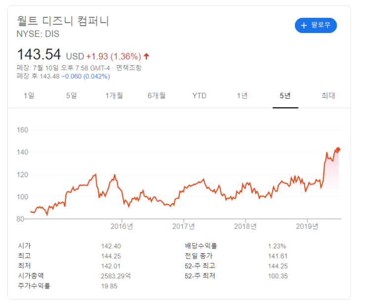Viewport: 367px width, 304px height.
Task: Click the 100 y-axis label
Action: tap(22, 197)
